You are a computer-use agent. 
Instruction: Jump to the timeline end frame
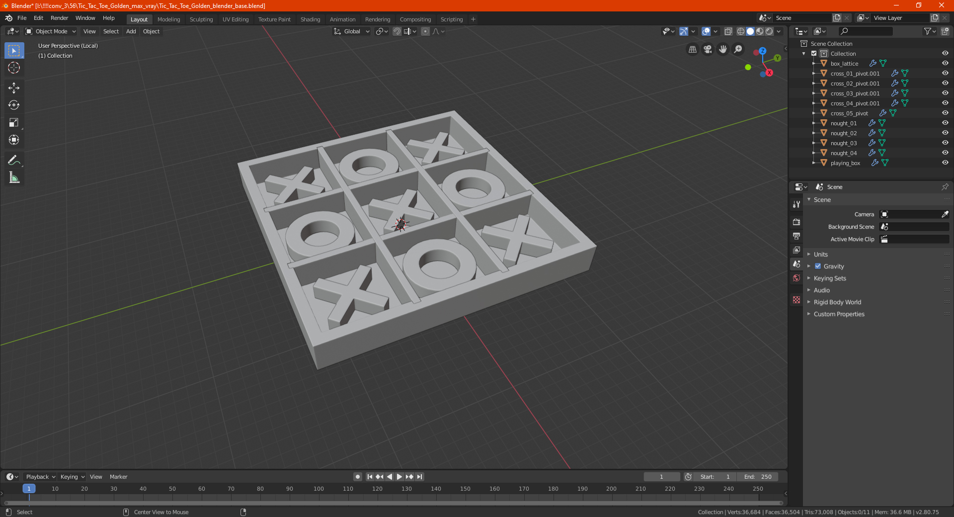click(x=419, y=477)
